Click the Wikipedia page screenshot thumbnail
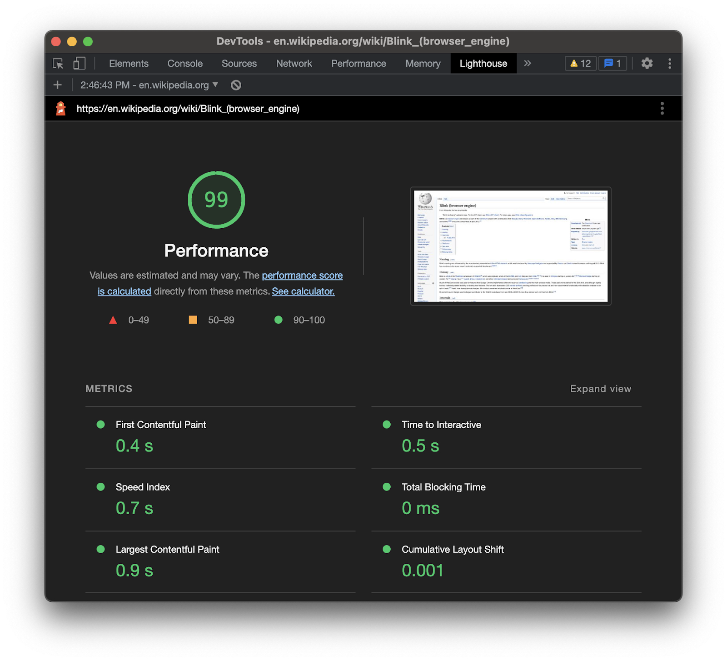 point(511,246)
